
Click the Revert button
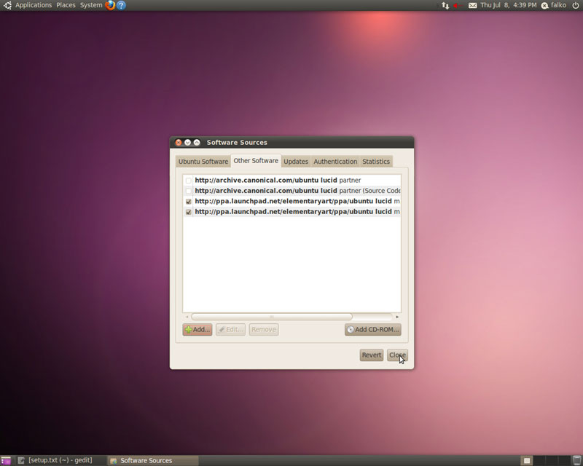(372, 355)
